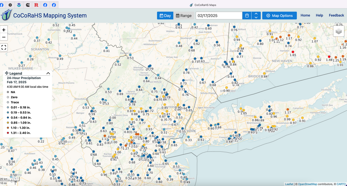Click the Trace legend entry

(15, 102)
